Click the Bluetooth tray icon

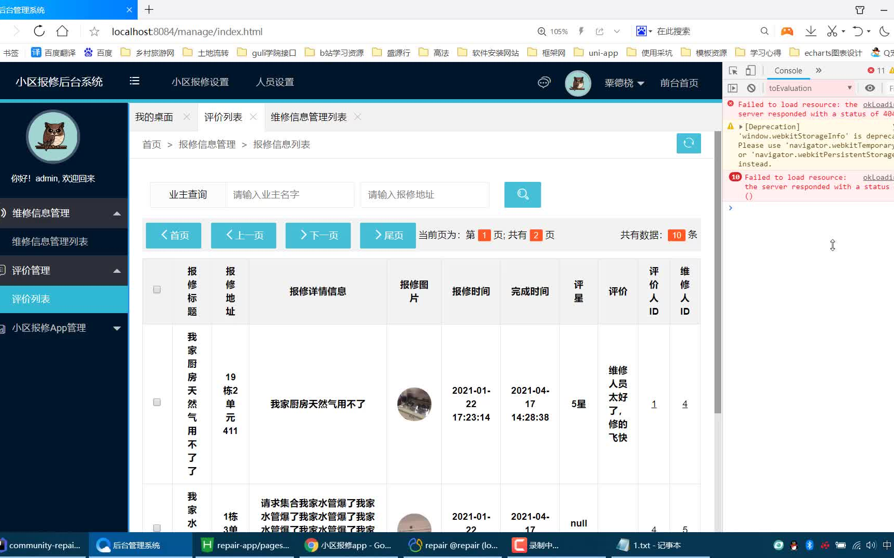click(810, 545)
